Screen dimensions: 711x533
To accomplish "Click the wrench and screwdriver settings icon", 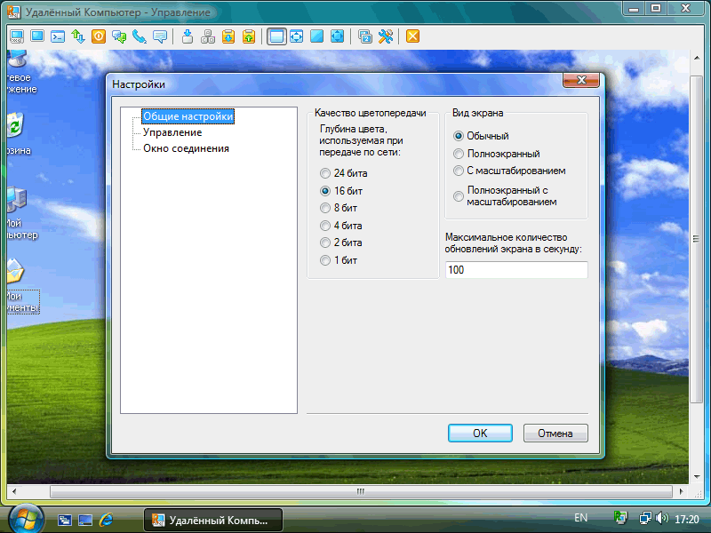I will pyautogui.click(x=386, y=36).
